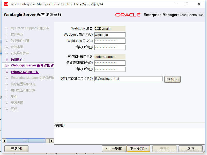Image resolution: width=207 pixels, height=155 pixels.
Task: Open 浏览(S)... browse button
Action: [172, 79]
